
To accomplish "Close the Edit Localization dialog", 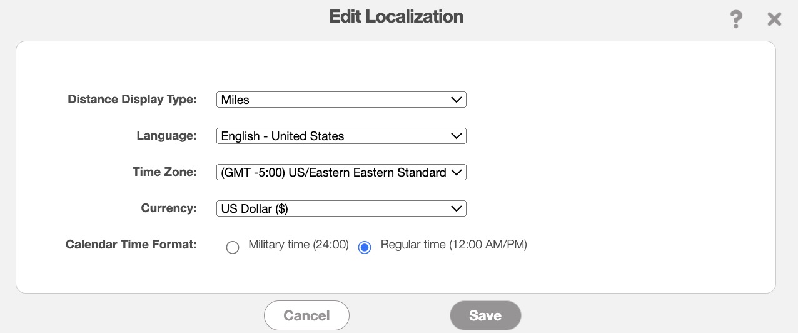I will (774, 19).
